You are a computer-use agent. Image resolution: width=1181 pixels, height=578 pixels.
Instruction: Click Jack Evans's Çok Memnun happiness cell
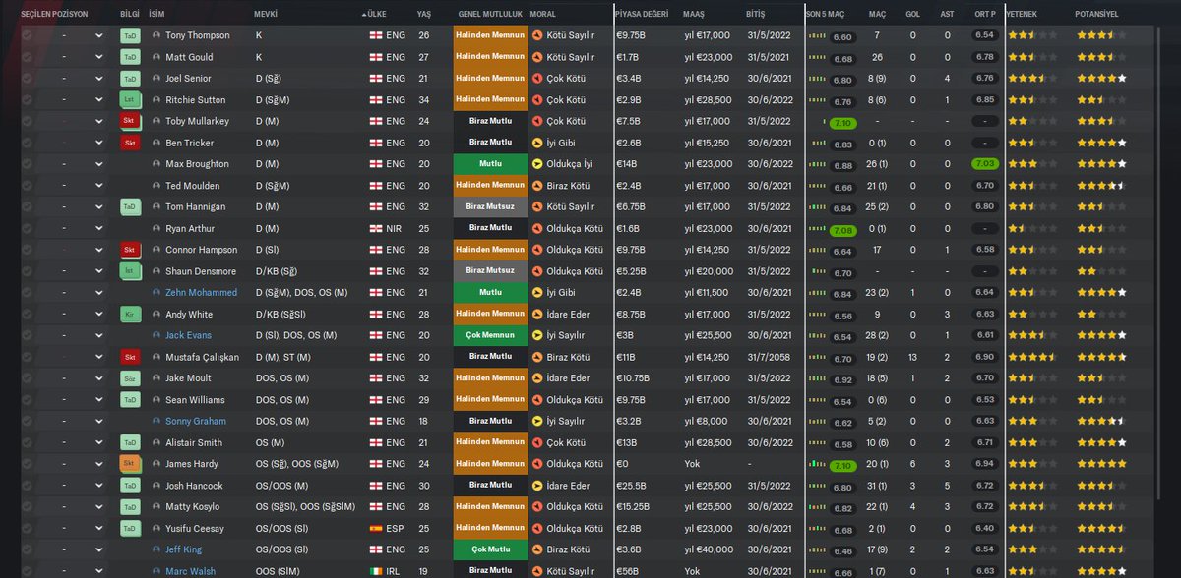tap(489, 335)
